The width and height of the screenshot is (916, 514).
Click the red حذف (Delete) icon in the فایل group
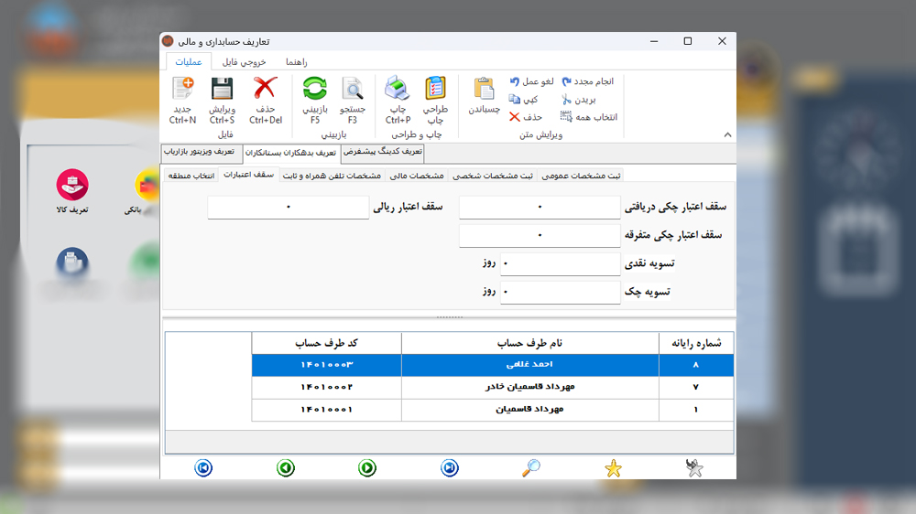(x=265, y=90)
